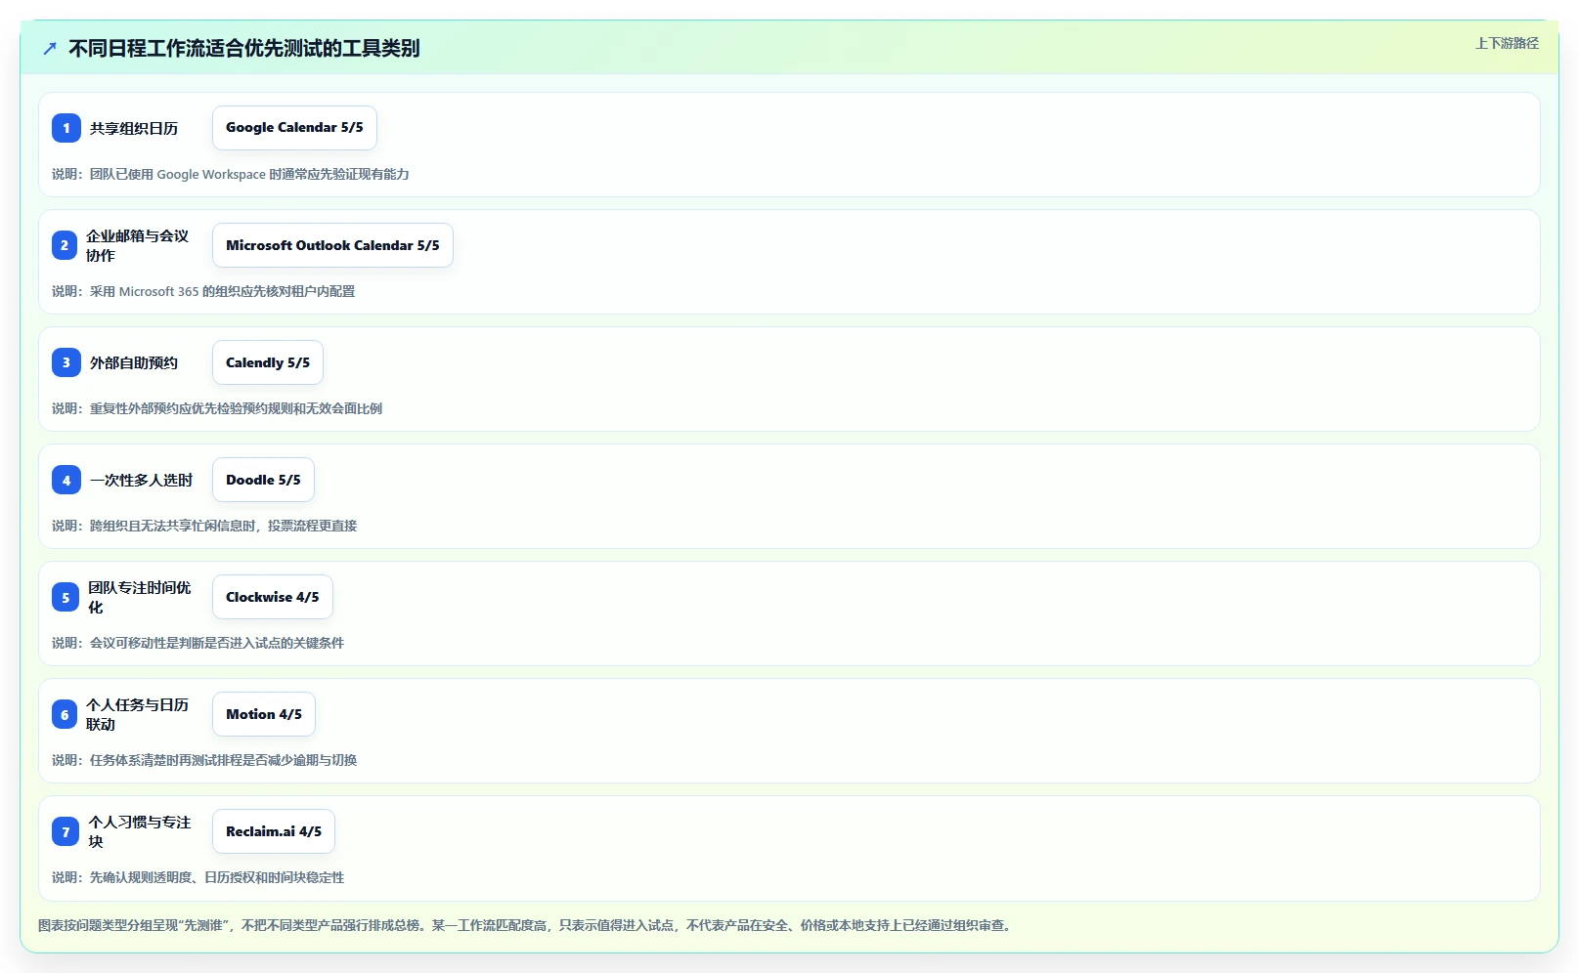Click the 个人习惯与专注块 workflow label
This screenshot has height=973, width=1579.
pos(140,831)
